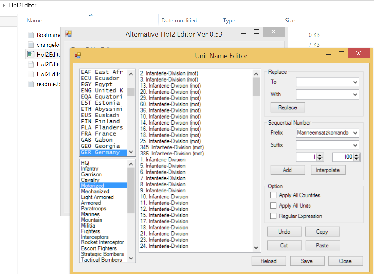This screenshot has width=374, height=274.
Task: Click the Paste button
Action: pyautogui.click(x=323, y=245)
